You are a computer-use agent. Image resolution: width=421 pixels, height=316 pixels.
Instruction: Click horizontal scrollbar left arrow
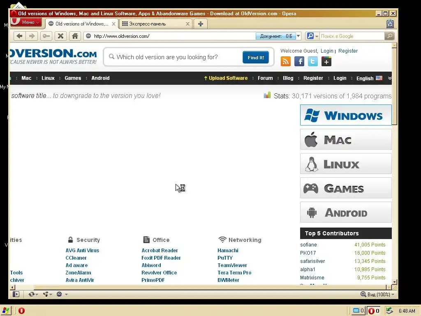tap(12, 287)
